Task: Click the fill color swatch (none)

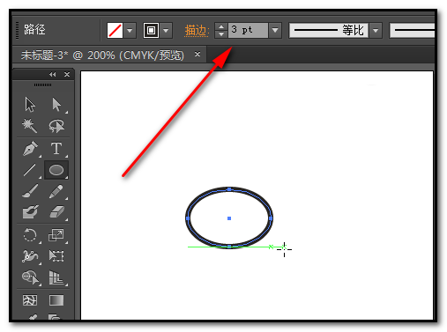Action: (x=115, y=30)
